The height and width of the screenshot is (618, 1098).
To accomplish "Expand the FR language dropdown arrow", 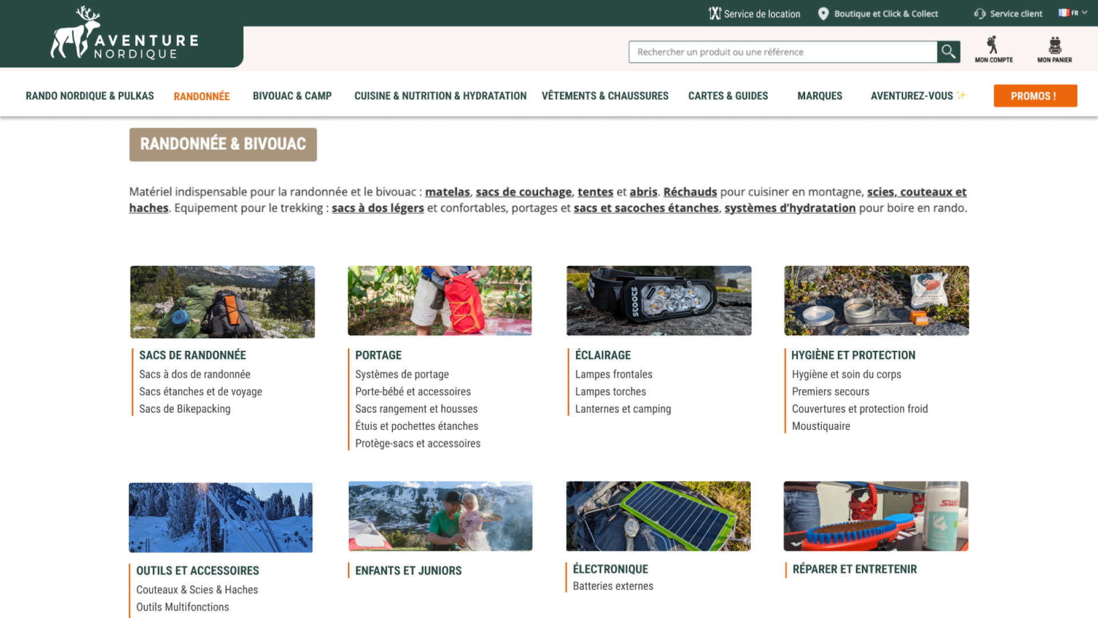I will click(x=1085, y=13).
